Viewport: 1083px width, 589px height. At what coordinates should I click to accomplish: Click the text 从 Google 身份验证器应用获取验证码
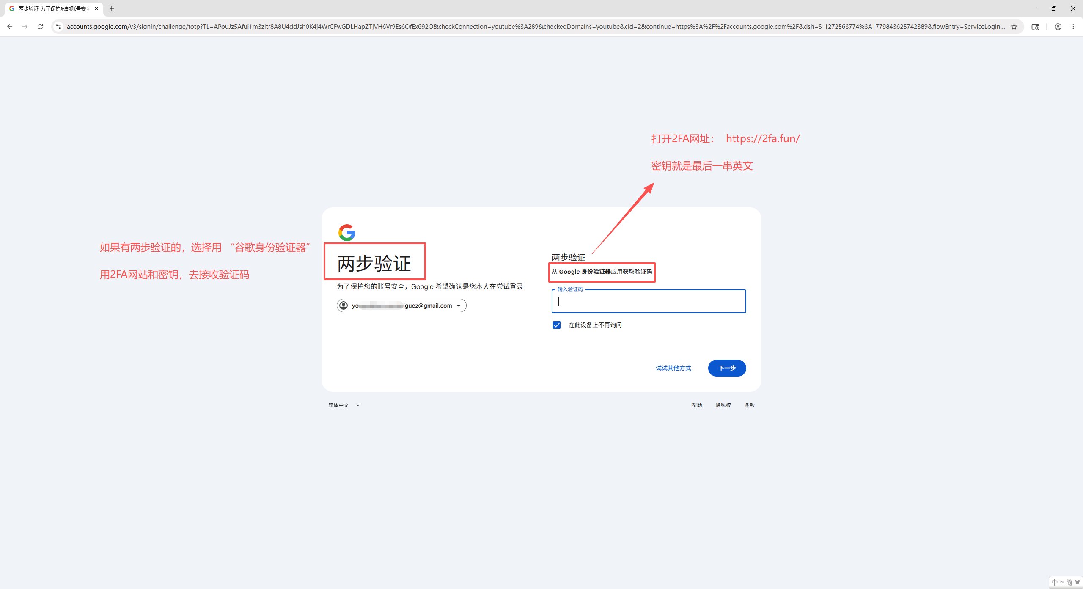(602, 272)
